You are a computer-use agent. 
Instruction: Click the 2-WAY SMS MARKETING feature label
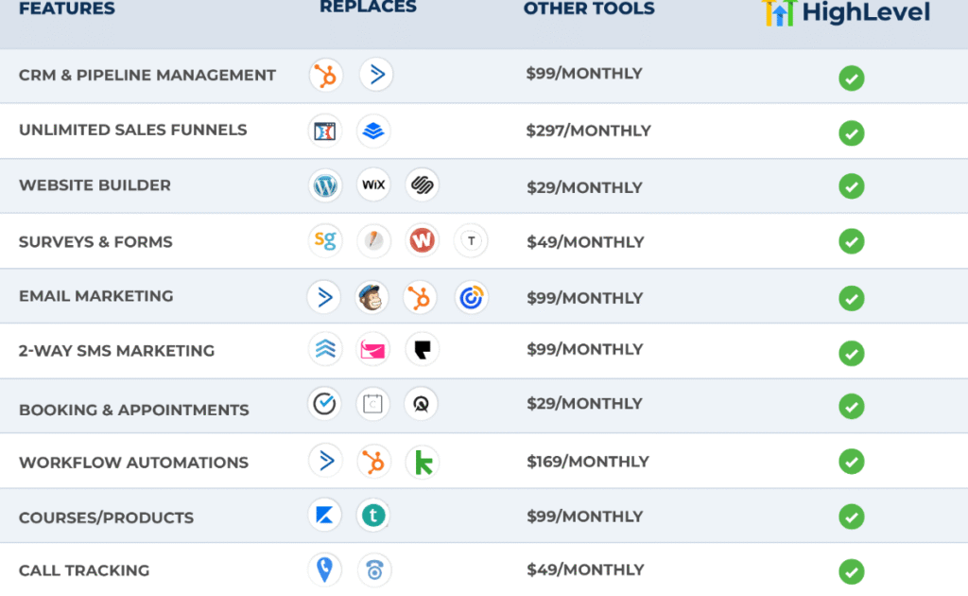(x=116, y=351)
